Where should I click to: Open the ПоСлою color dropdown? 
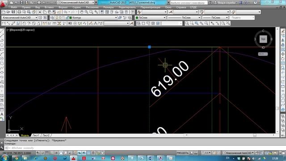(x=164, y=18)
